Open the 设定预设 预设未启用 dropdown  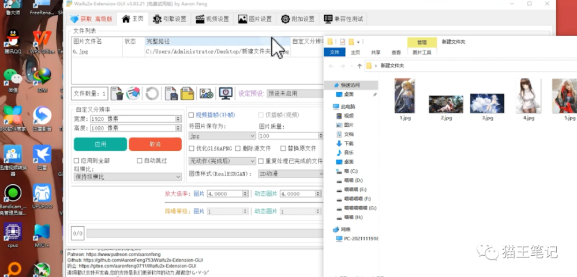coord(294,93)
